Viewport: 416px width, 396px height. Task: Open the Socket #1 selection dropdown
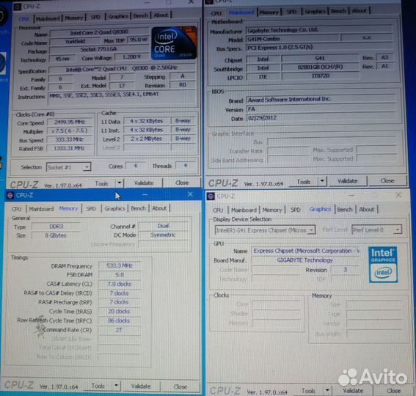(x=69, y=167)
